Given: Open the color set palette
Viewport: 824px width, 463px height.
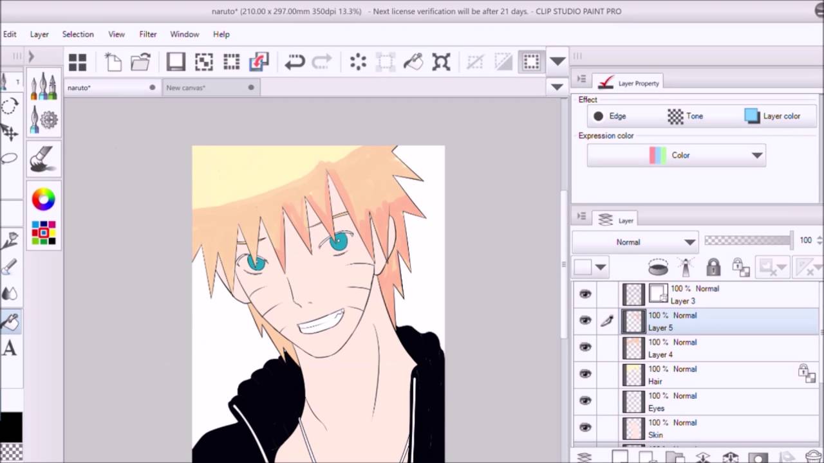Looking at the screenshot, I should 44,233.
